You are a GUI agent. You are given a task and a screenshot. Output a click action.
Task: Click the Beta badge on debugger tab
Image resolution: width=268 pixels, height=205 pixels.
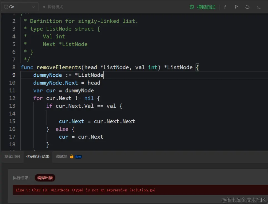pyautogui.click(x=78, y=157)
